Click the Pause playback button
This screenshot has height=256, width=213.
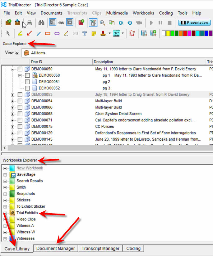160,23
